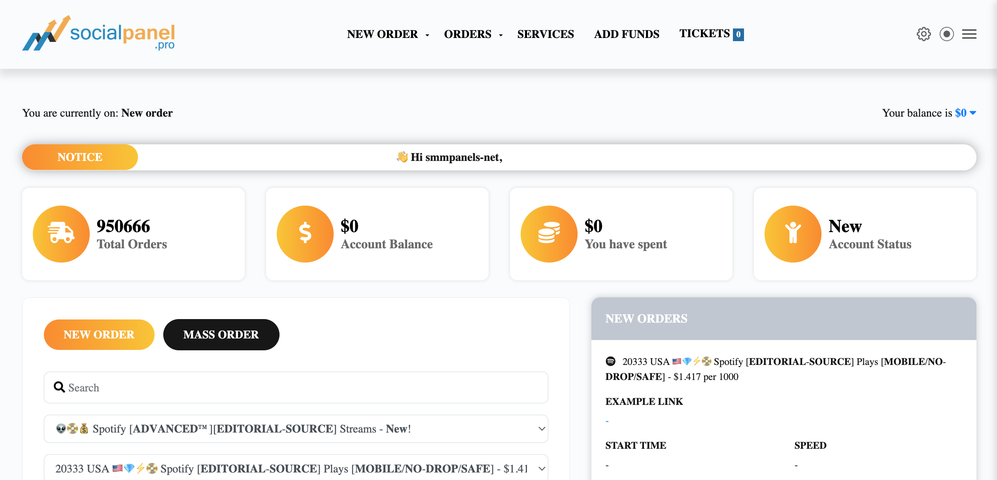Click the dollar icon on Account Balance card
Screen dimensions: 997x480
305,234
